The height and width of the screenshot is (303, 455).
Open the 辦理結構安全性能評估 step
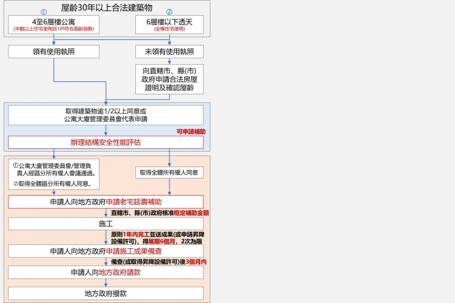tap(106, 142)
